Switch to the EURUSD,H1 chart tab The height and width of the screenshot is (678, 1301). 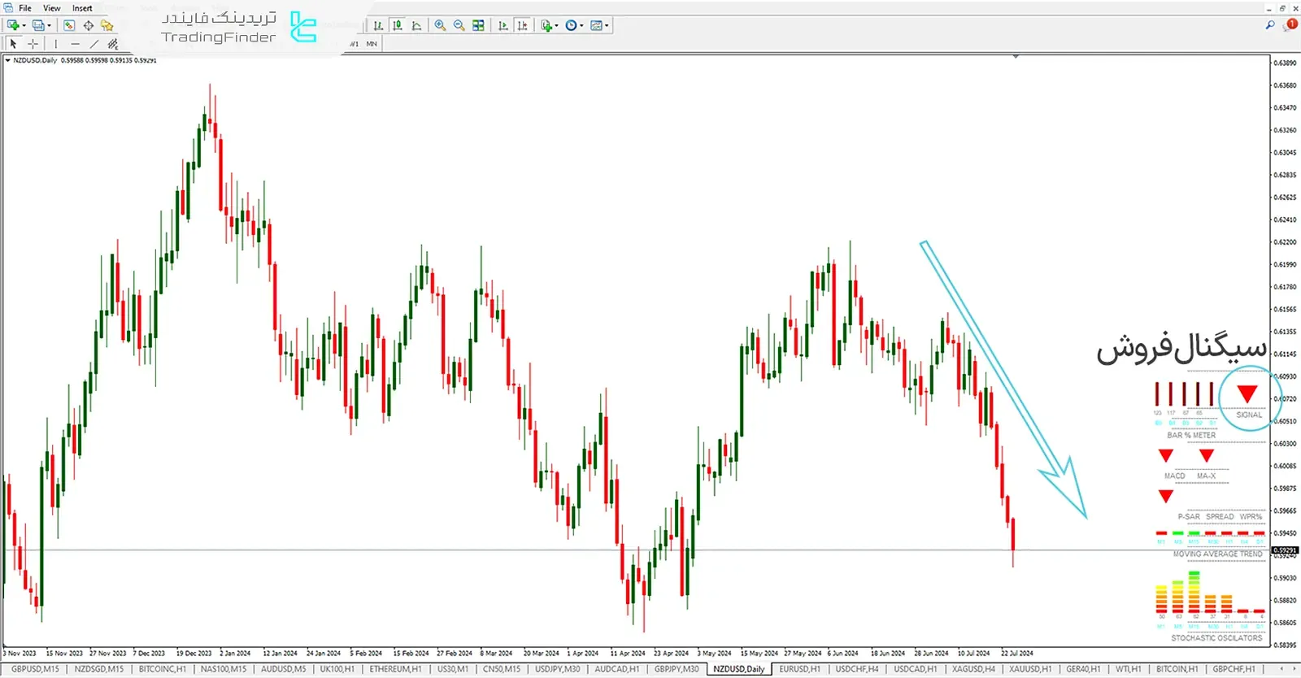tap(798, 669)
